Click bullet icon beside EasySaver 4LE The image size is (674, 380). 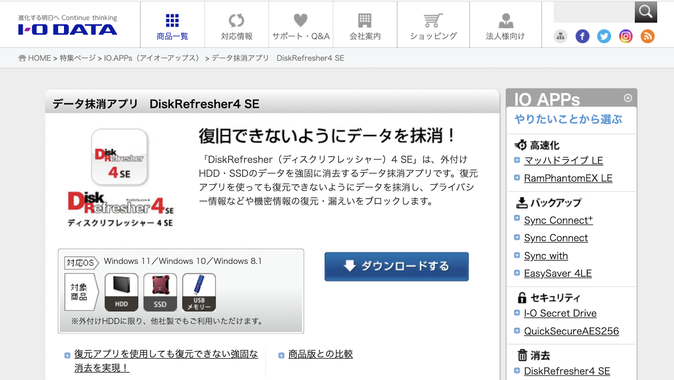click(517, 273)
